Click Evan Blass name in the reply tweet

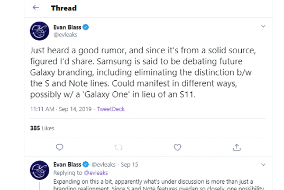tap(67, 165)
